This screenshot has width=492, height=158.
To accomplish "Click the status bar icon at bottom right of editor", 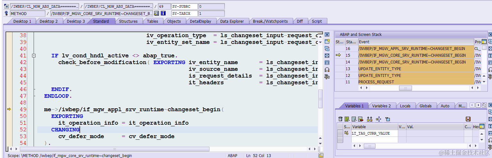I will click(x=321, y=155).
